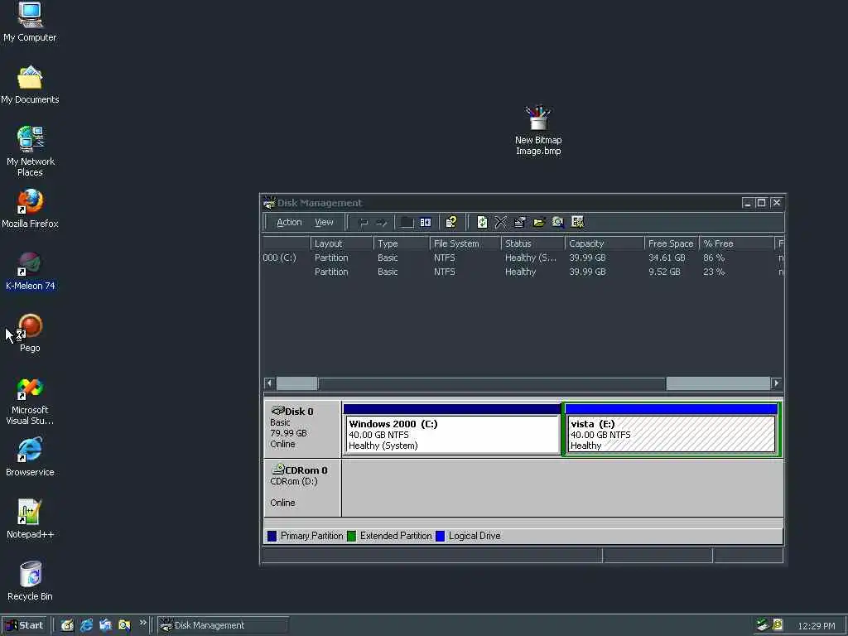Viewport: 848px width, 636px height.
Task: Select the Windows 2000 (C:) partition block
Action: 451,429
